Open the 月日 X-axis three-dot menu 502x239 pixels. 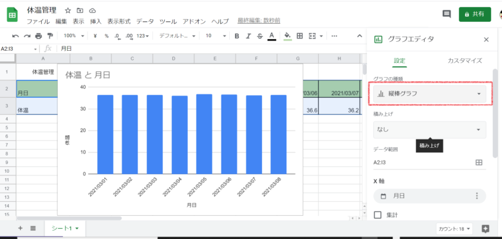[477, 196]
